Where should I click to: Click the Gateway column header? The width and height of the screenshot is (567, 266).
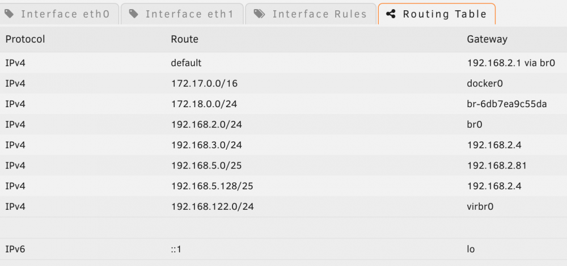(487, 39)
